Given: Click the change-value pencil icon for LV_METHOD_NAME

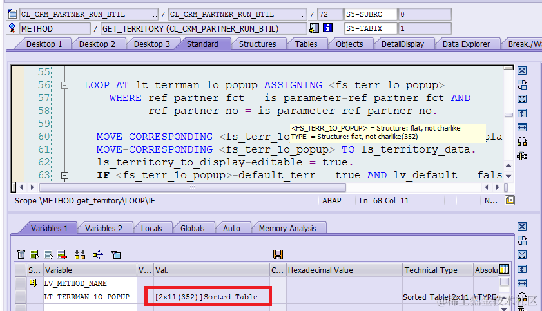Looking at the screenshot, I should coord(33,283).
